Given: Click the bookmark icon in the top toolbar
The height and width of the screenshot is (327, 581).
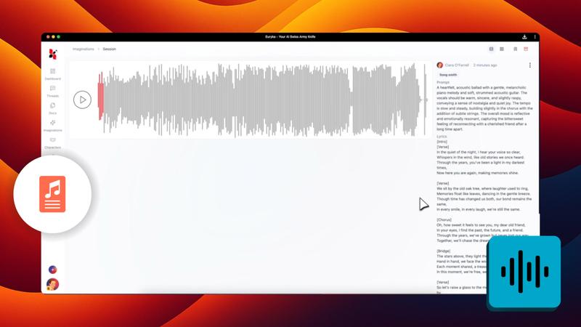Looking at the screenshot, I should click(x=515, y=49).
